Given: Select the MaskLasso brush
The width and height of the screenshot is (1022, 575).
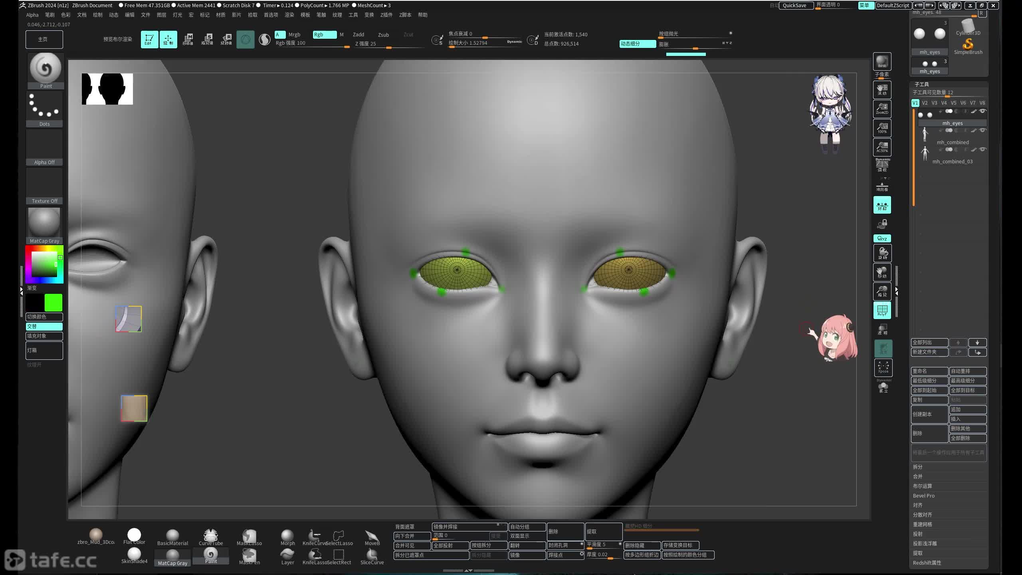Looking at the screenshot, I should pos(249,537).
